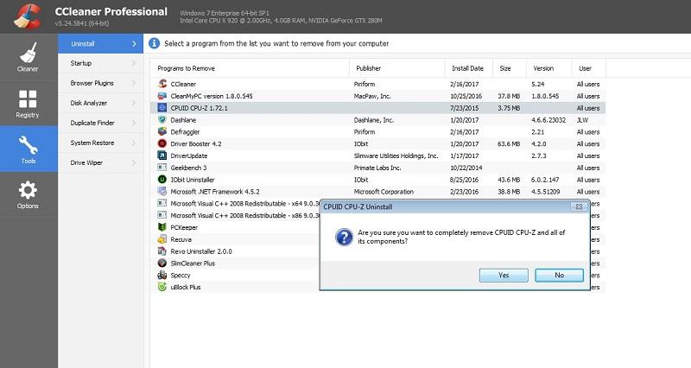
Task: Sort list by User column
Action: point(589,68)
